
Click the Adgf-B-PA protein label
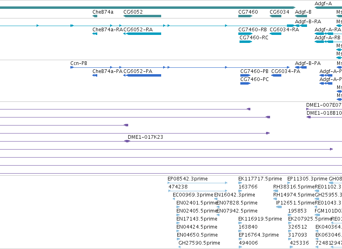pyautogui.click(x=308, y=63)
